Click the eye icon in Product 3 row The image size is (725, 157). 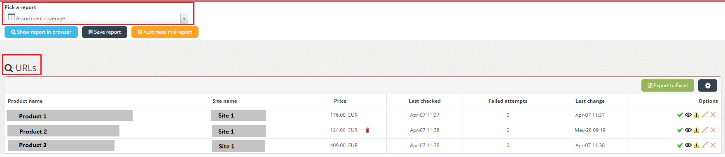(688, 145)
